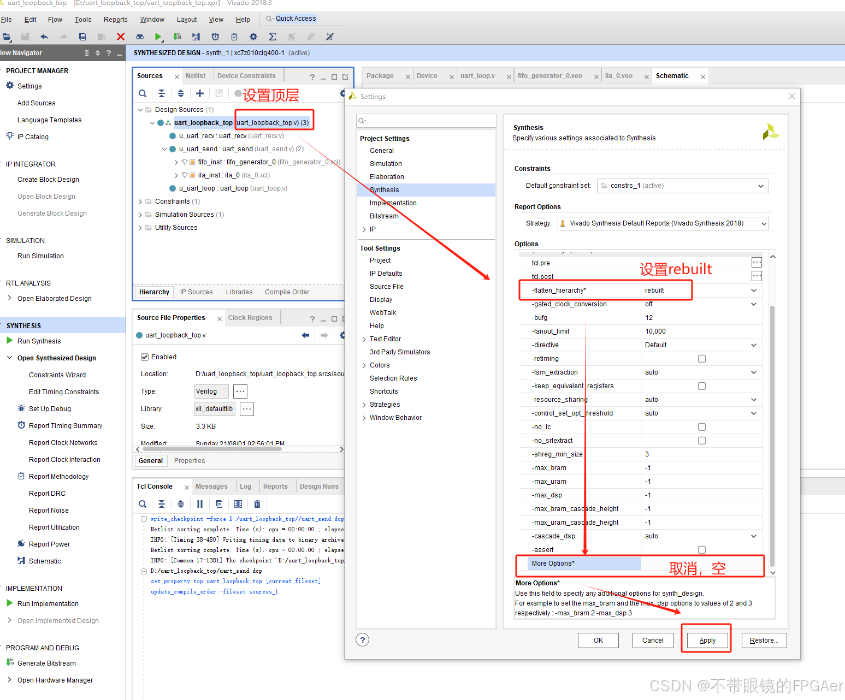Viewport: 845px width, 700px height.
Task: Click the red X delete toolbar icon
Action: point(121,37)
